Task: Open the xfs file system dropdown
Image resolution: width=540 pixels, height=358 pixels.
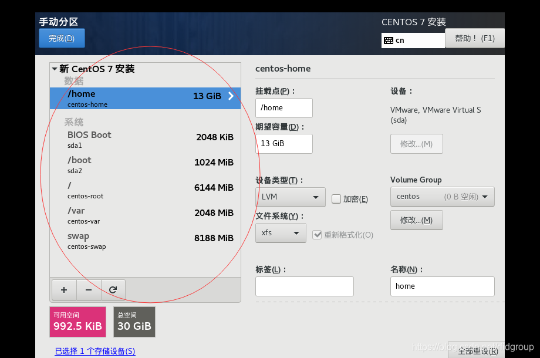Action: click(x=281, y=233)
